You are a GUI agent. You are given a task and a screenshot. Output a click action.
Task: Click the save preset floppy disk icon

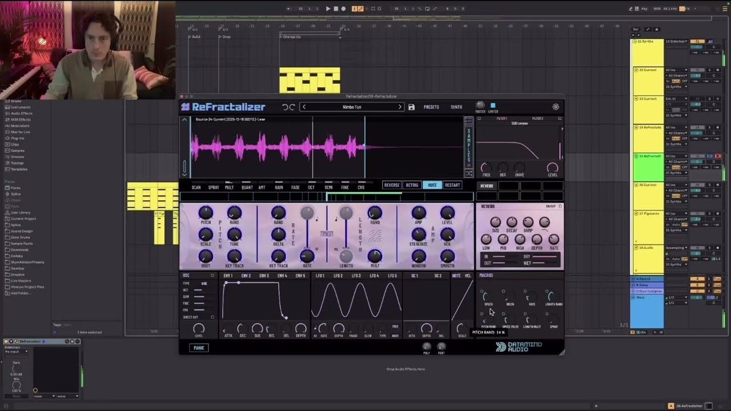pos(411,107)
